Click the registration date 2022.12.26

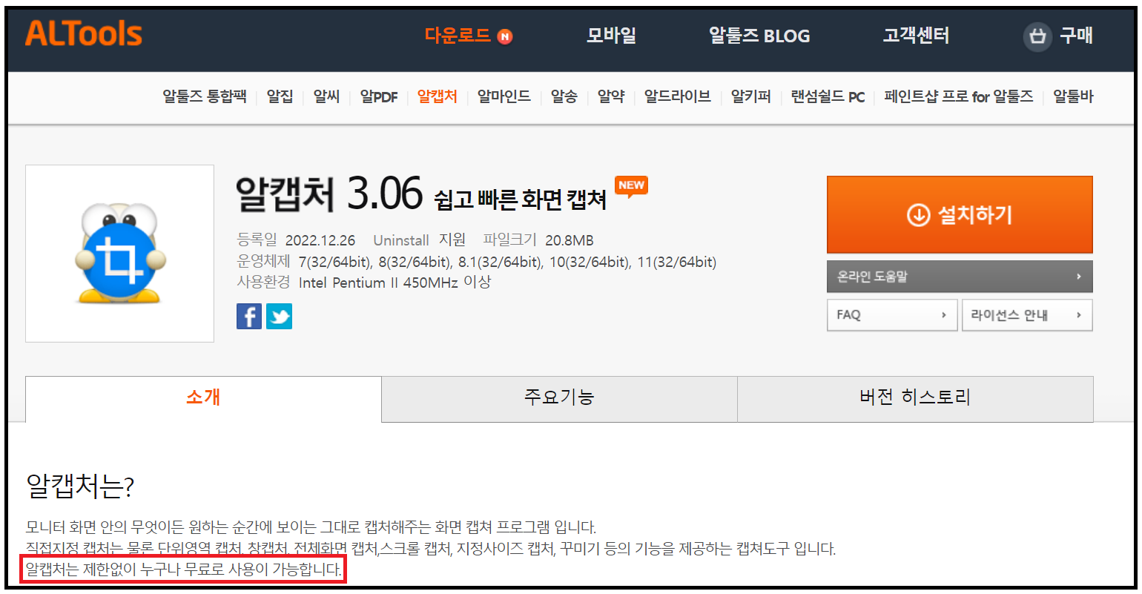pos(320,240)
